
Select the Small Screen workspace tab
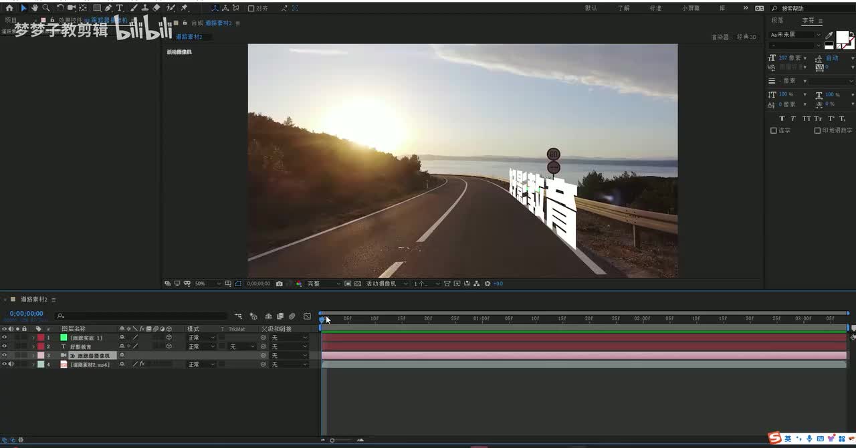tap(691, 8)
